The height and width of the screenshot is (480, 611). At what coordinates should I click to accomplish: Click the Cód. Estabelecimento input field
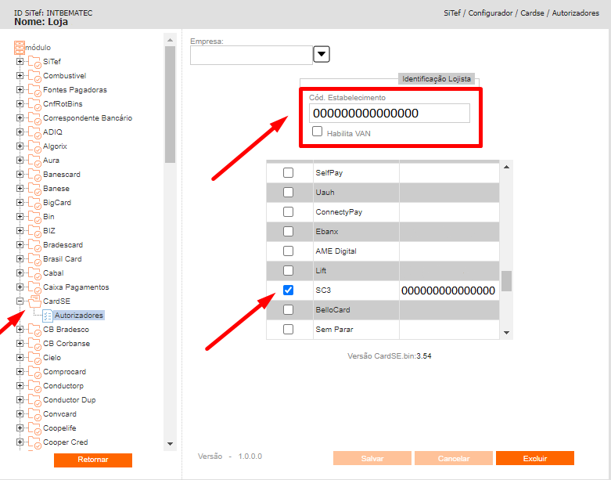pyautogui.click(x=390, y=113)
